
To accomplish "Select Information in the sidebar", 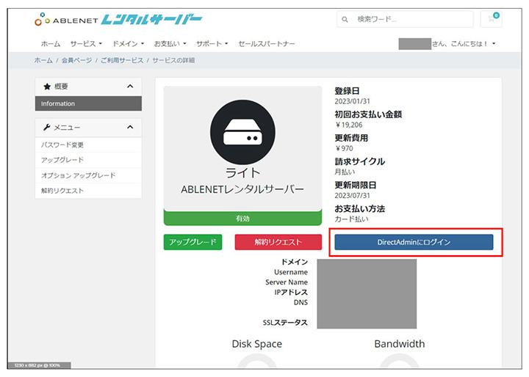I will point(88,103).
